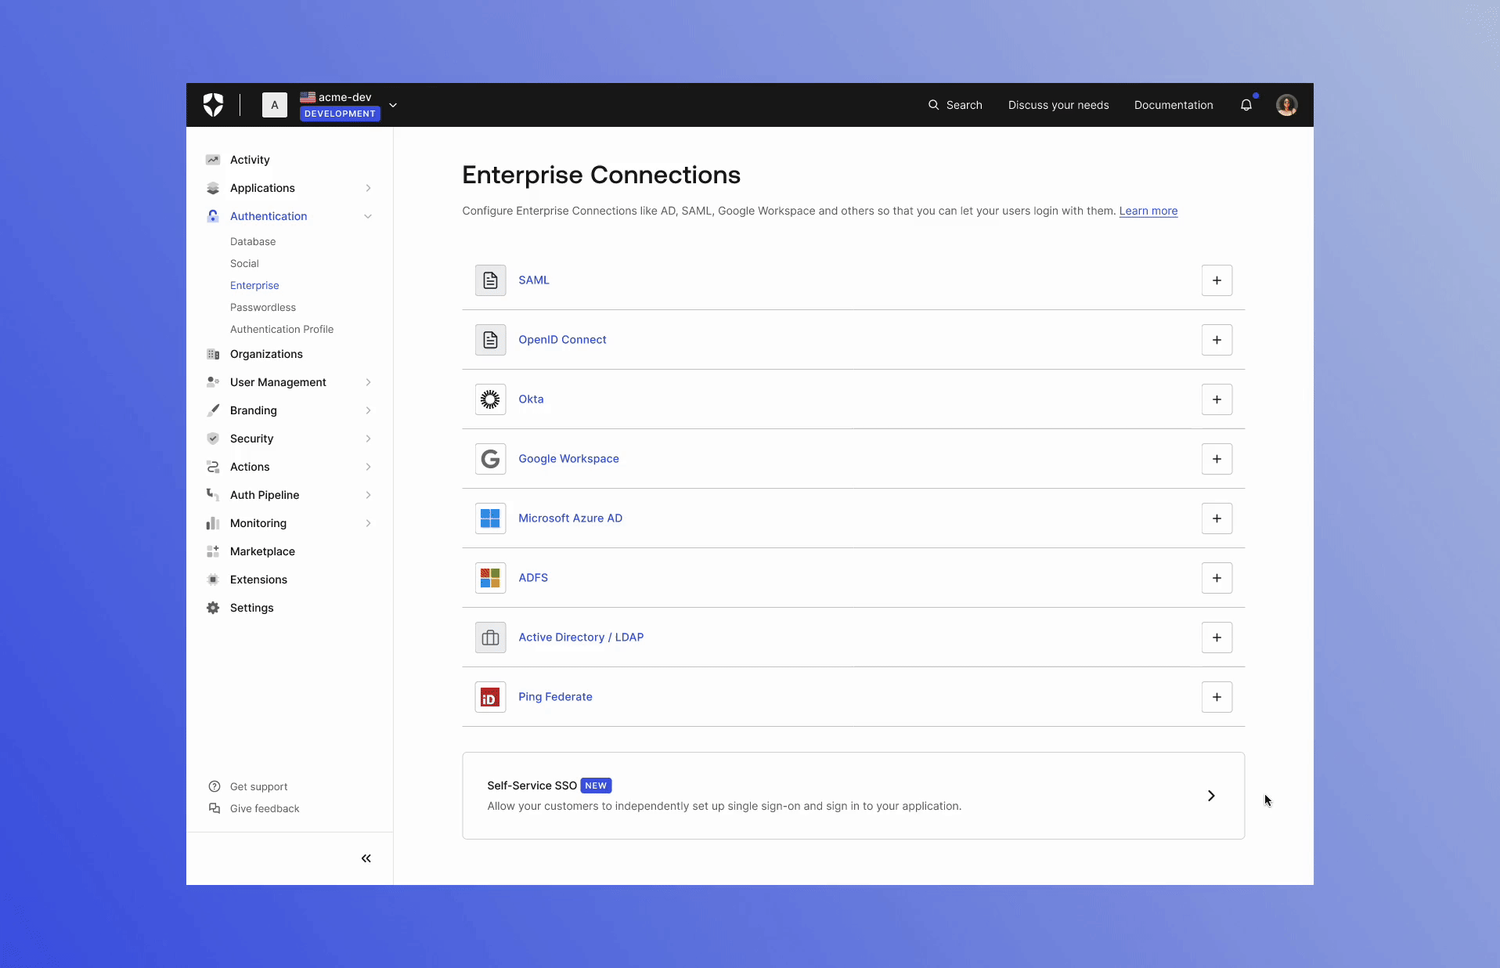Add a Microsoft Azure AD connection
Image resolution: width=1500 pixels, height=968 pixels.
1217,518
